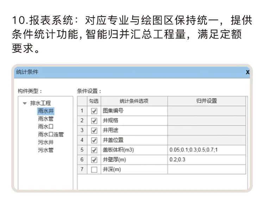Select 污水管 in component tree
The width and height of the screenshot is (264, 208).
pyautogui.click(x=46, y=150)
